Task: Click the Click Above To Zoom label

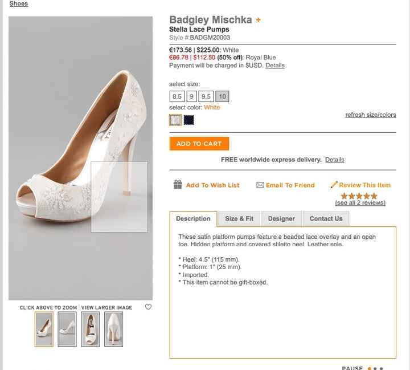Action: pyautogui.click(x=48, y=307)
